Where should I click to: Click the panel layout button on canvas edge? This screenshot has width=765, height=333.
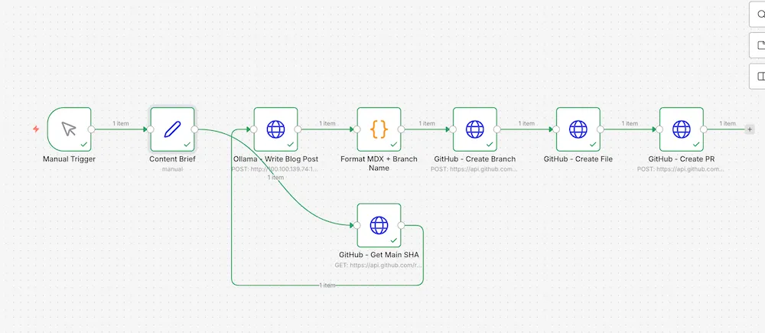click(758, 77)
